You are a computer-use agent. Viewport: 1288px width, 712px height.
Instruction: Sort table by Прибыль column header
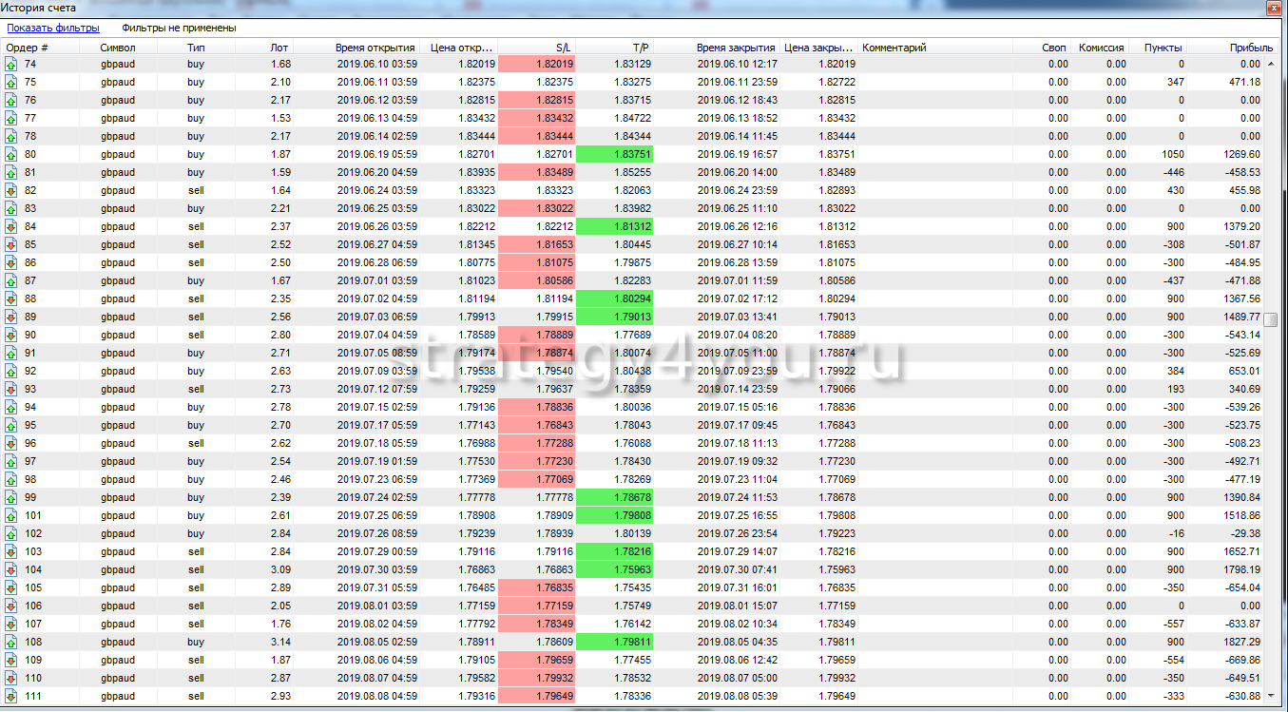(x=1251, y=47)
